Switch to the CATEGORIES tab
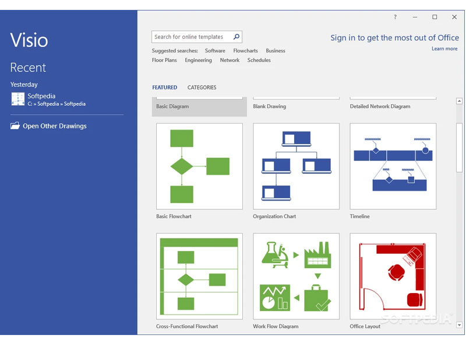 (202, 88)
